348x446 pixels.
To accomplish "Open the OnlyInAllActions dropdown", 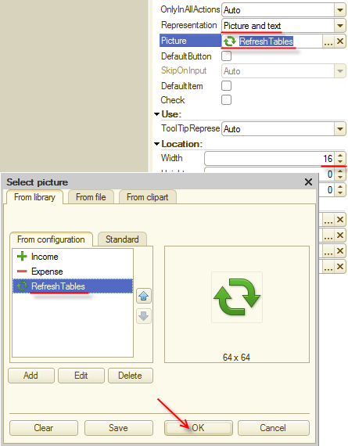I will click(340, 10).
